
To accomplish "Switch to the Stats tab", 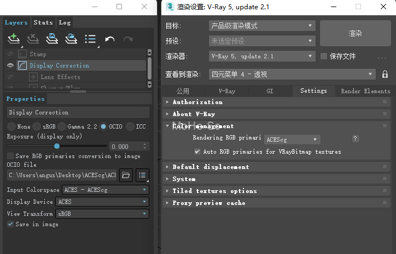I will (x=43, y=22).
